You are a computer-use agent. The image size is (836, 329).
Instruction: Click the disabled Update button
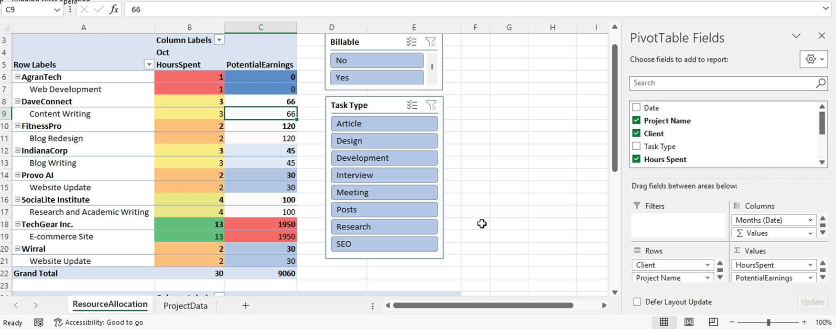[x=812, y=302]
